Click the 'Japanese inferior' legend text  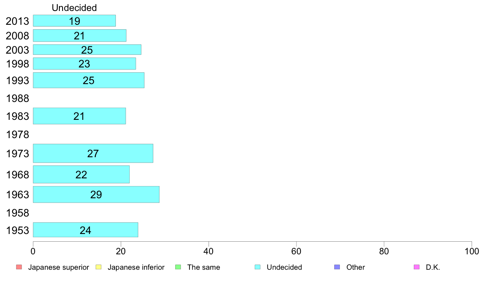[136, 267]
